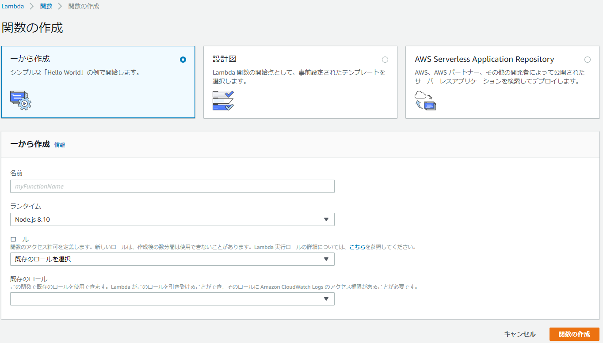Expand the ロール dropdown labeled 既存のロールを選択
The image size is (603, 343).
click(x=172, y=259)
